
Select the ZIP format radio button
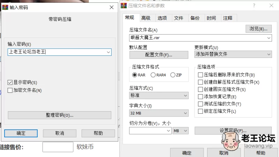pos(173,75)
